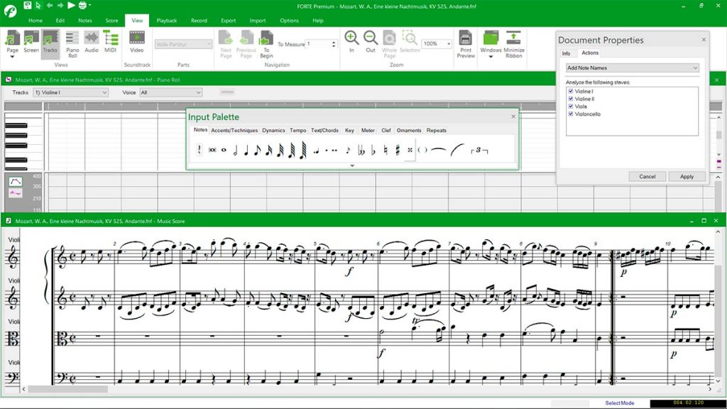
Task: Open the MIDI view icon
Action: [110, 41]
